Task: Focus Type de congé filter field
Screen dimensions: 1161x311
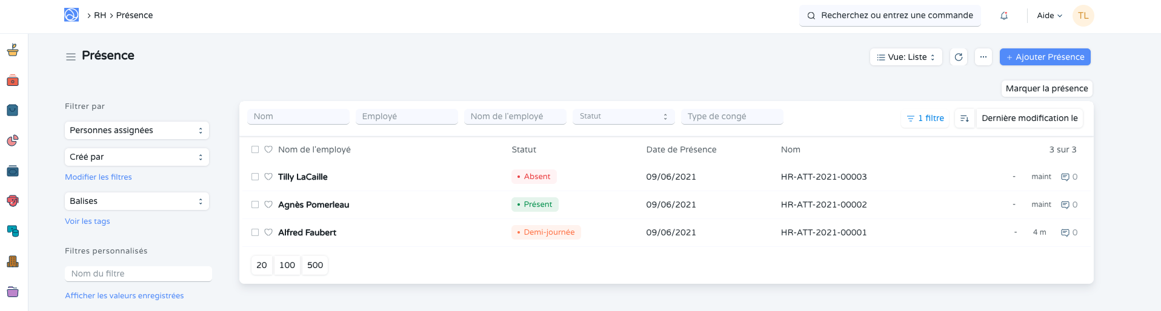Action: [732, 116]
